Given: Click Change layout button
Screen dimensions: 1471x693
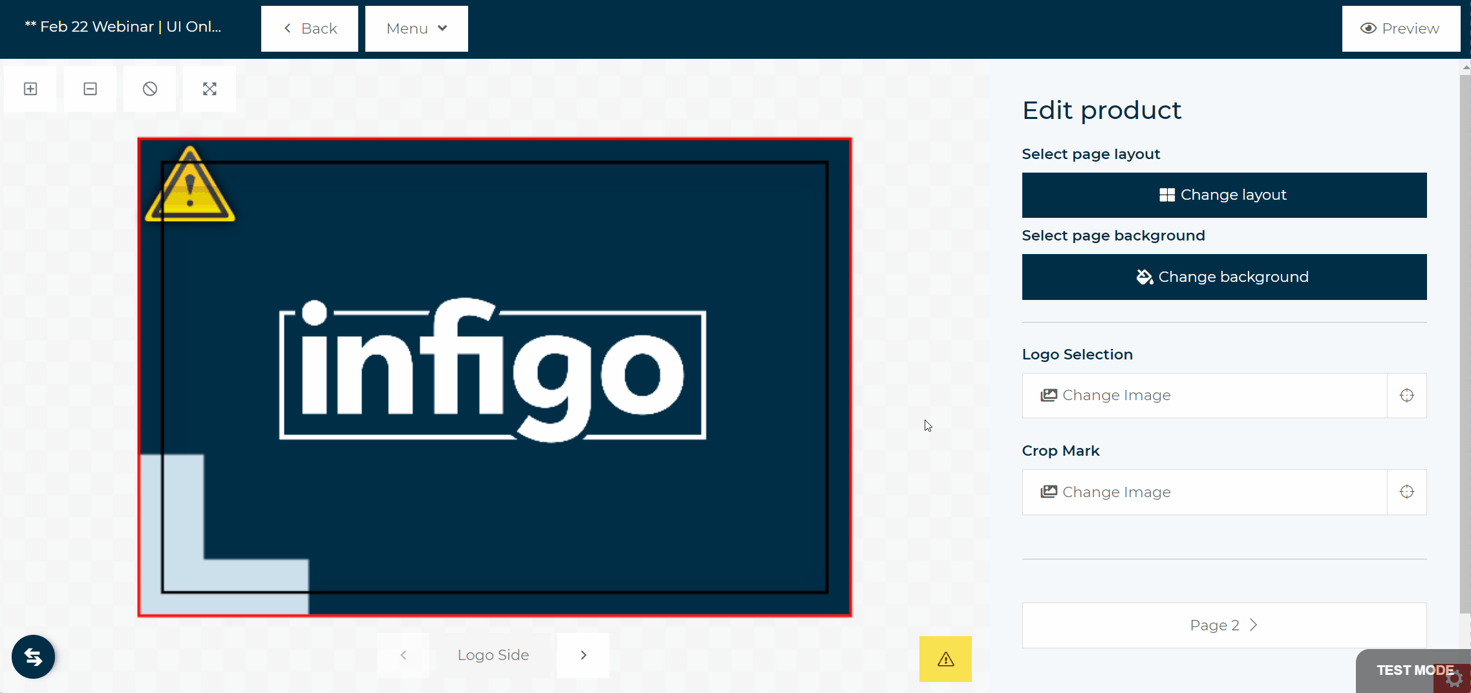Looking at the screenshot, I should click(1224, 195).
